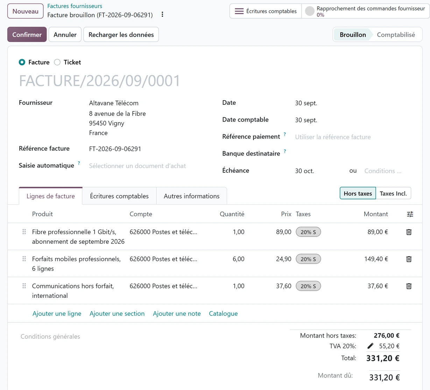Click the Confirmer button

click(27, 35)
